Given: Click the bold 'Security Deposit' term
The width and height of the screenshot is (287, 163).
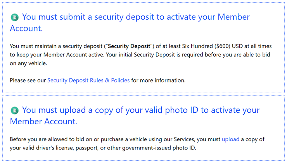Looking at the screenshot, I should pyautogui.click(x=129, y=46).
